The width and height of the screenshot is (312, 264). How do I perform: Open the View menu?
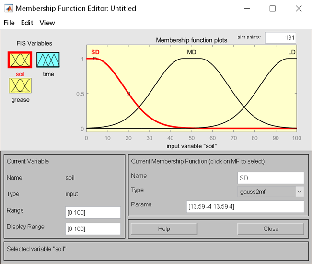coord(47,23)
